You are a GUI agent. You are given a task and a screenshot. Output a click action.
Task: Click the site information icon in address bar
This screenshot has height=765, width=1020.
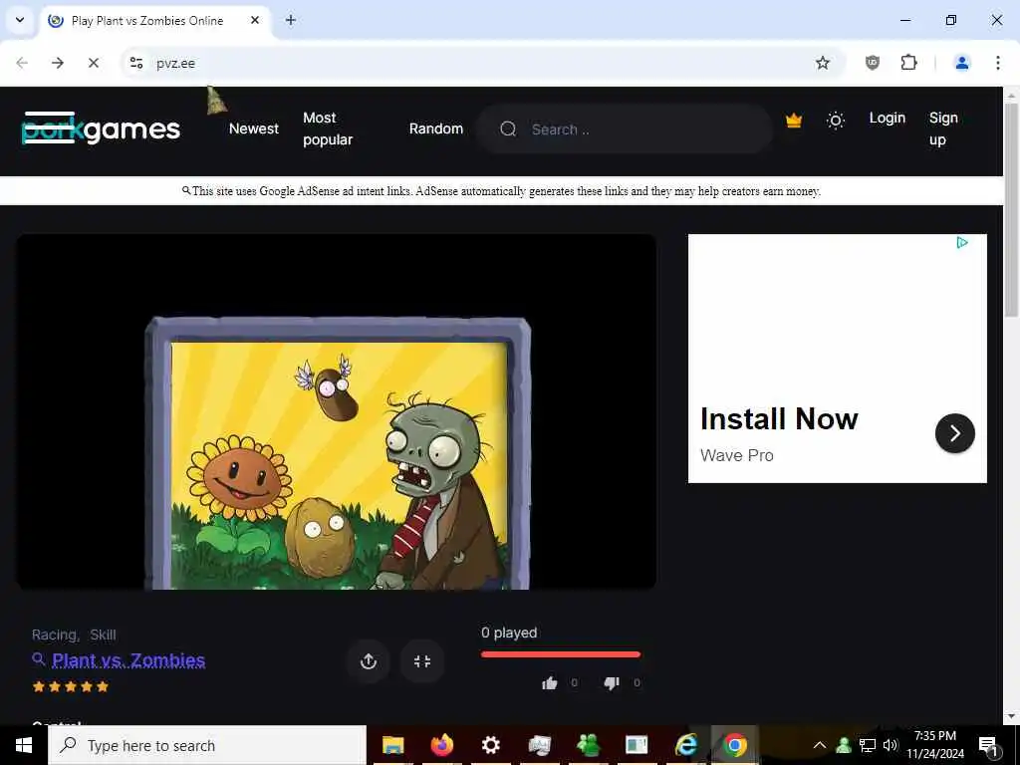pyautogui.click(x=135, y=63)
